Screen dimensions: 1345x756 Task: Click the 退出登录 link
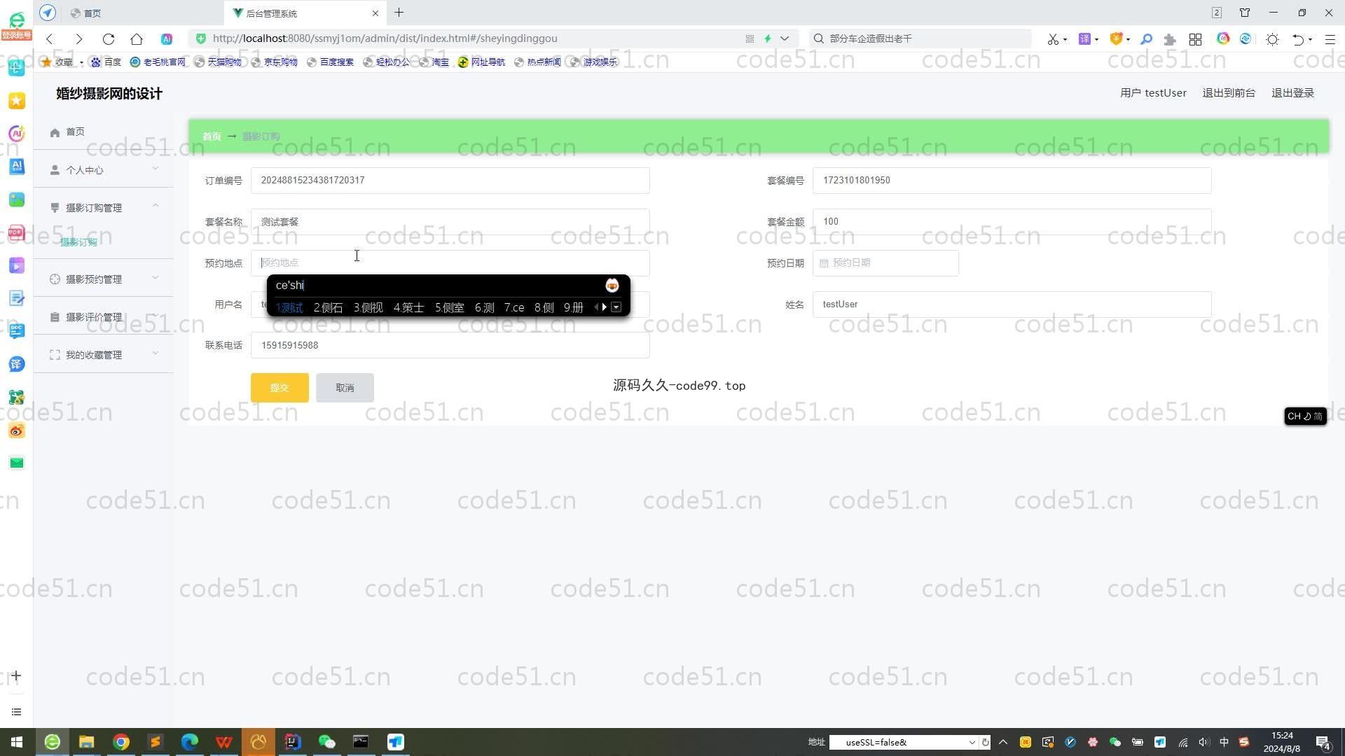click(x=1292, y=93)
